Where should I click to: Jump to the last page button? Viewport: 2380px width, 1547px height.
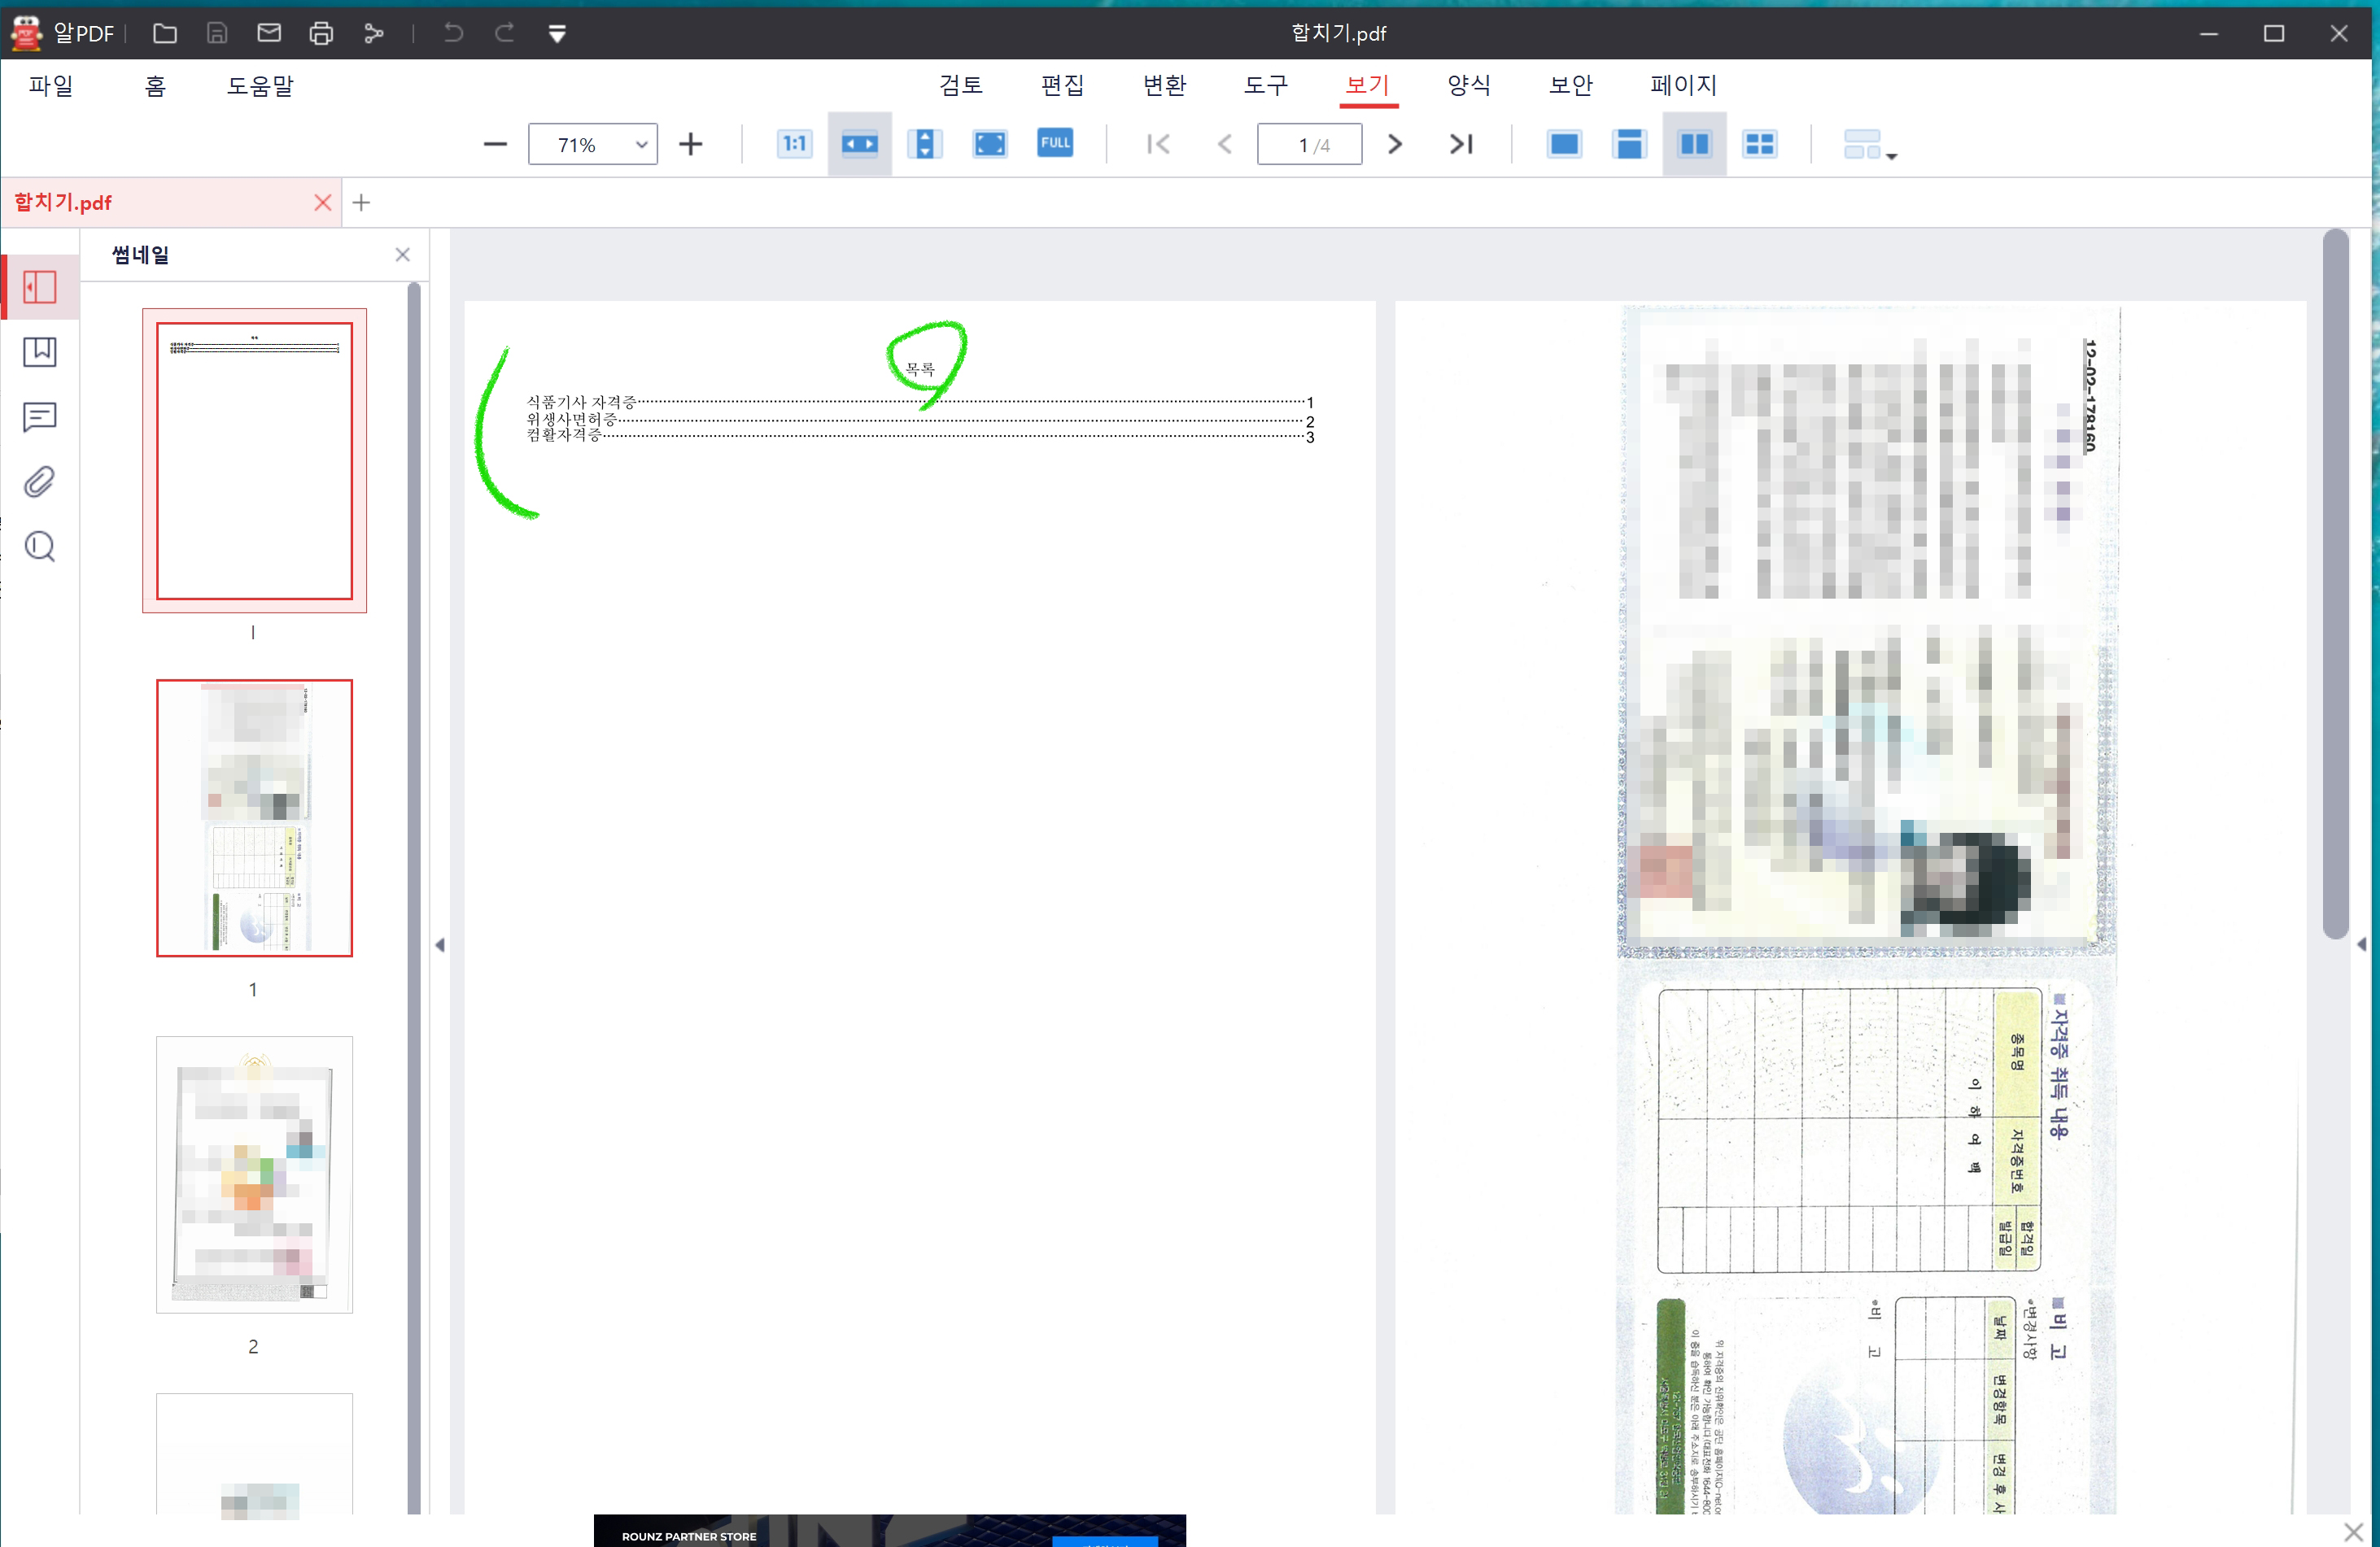[1461, 144]
